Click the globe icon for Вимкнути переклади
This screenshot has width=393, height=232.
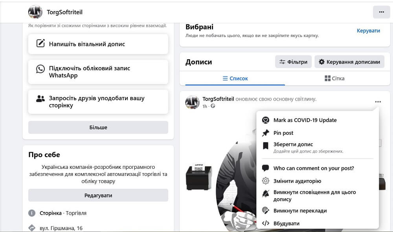266,210
